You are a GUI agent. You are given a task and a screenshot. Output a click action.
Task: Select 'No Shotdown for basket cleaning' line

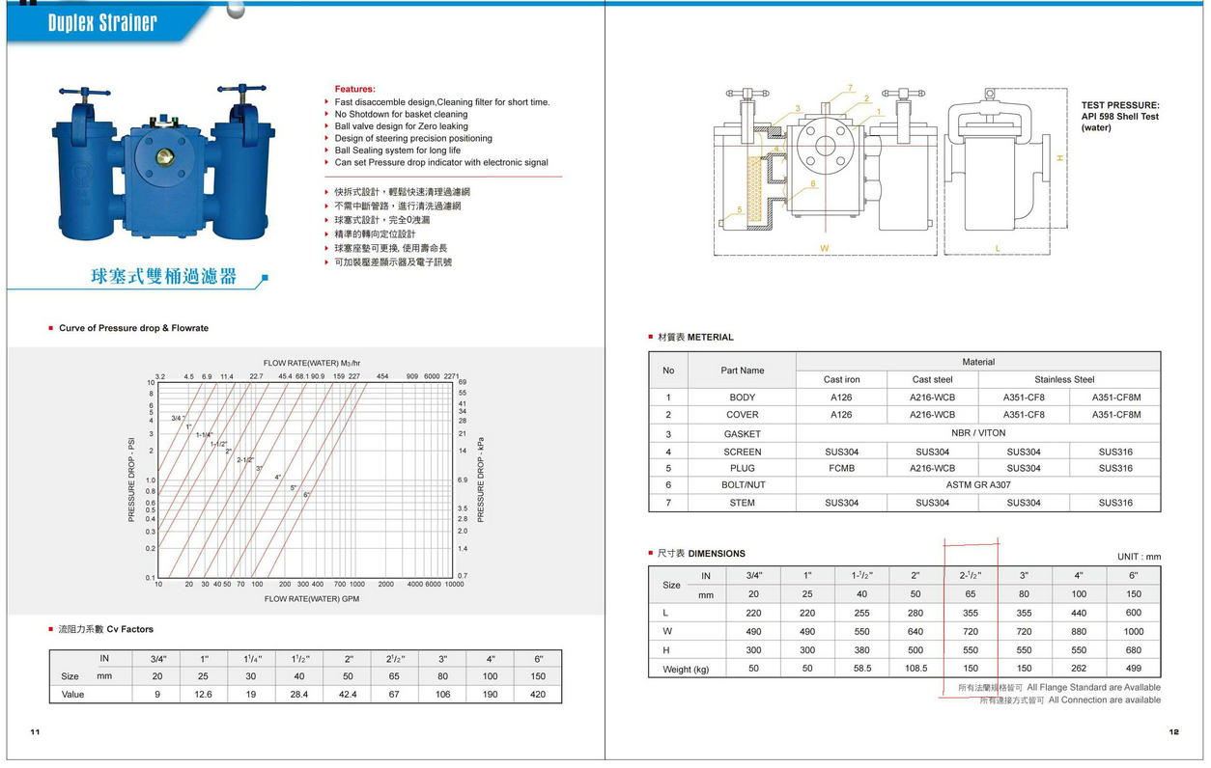pyautogui.click(x=401, y=114)
